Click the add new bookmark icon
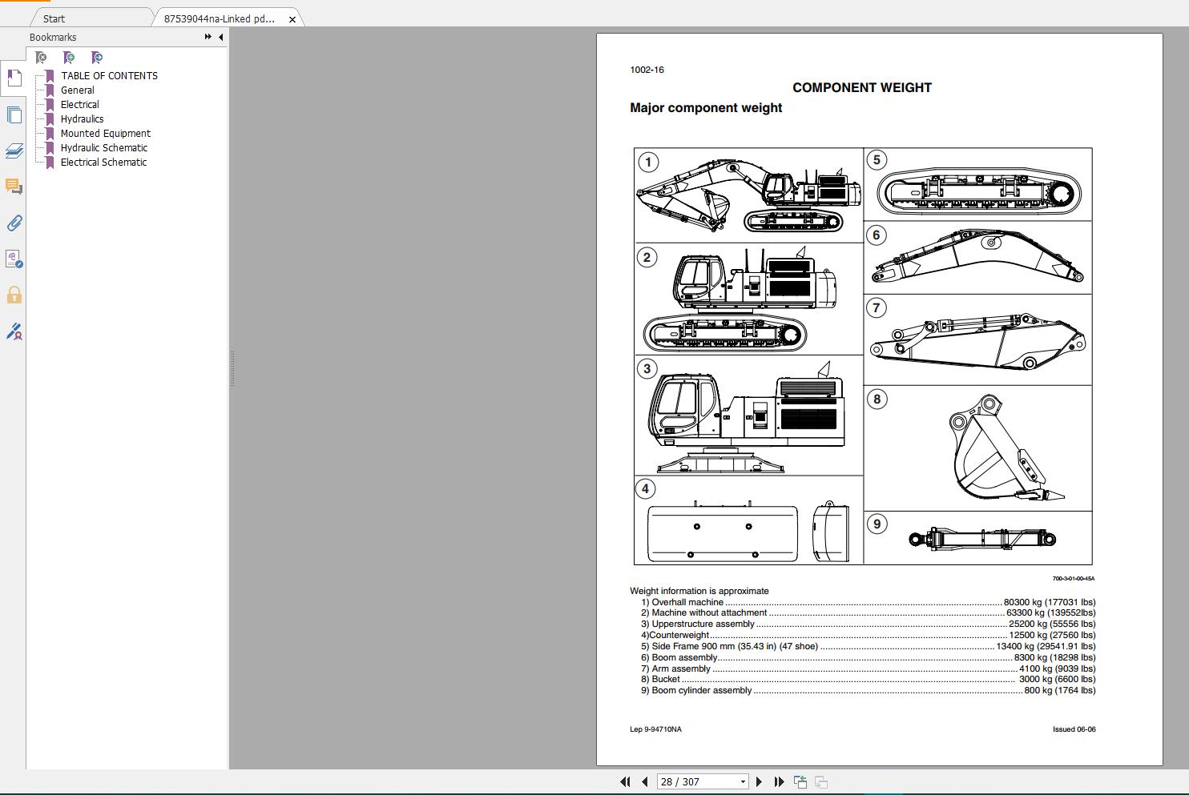 pos(69,58)
